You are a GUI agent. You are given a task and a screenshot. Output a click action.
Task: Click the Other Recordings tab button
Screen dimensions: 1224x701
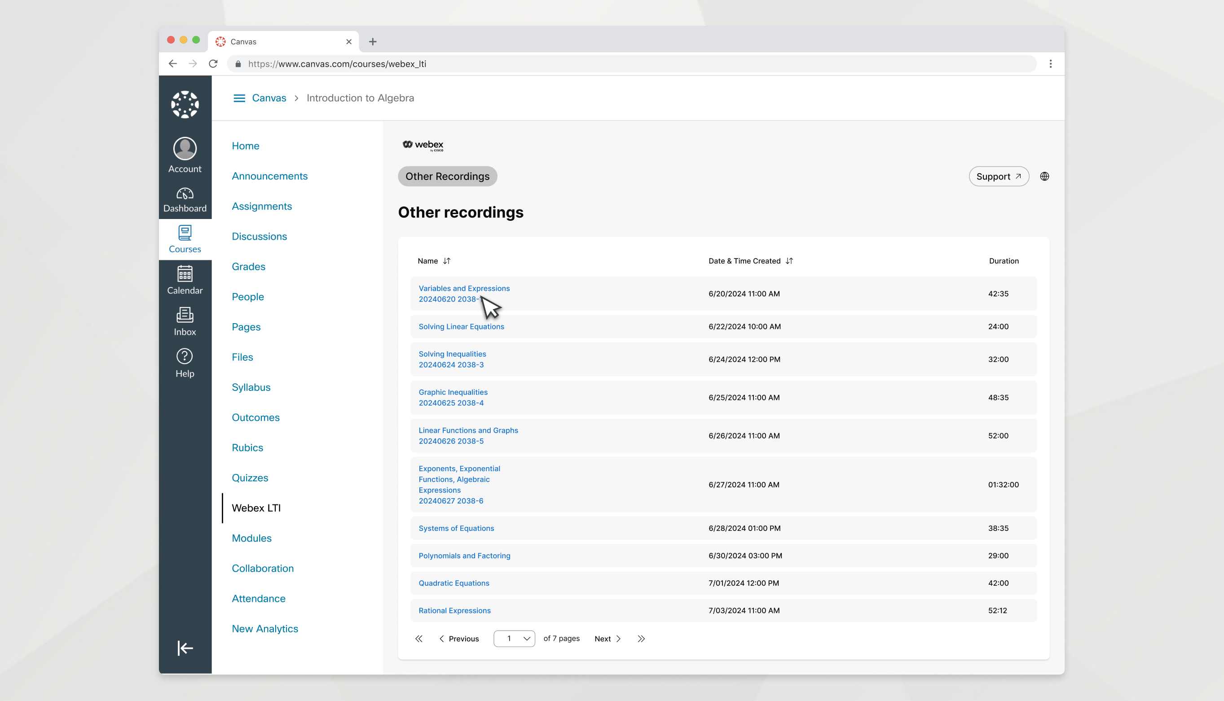447,176
